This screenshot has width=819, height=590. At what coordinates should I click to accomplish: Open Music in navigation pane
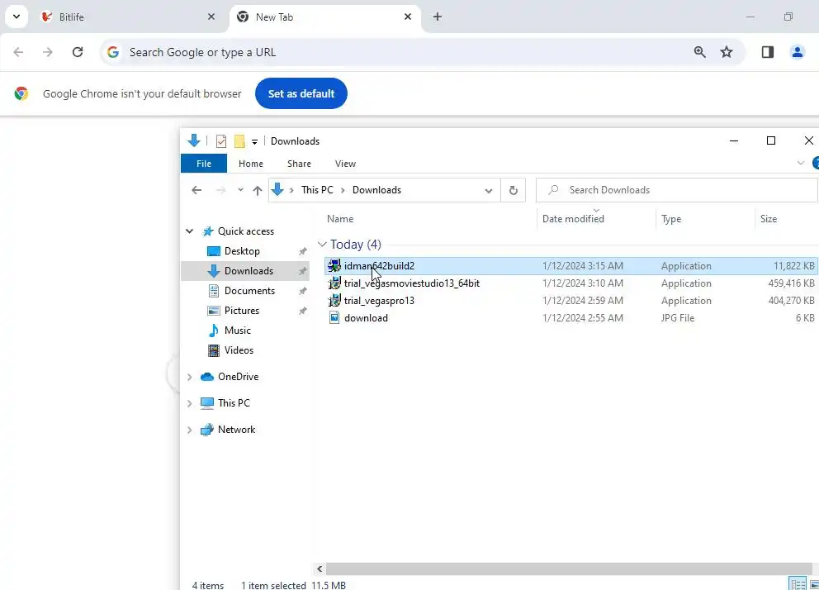237,331
